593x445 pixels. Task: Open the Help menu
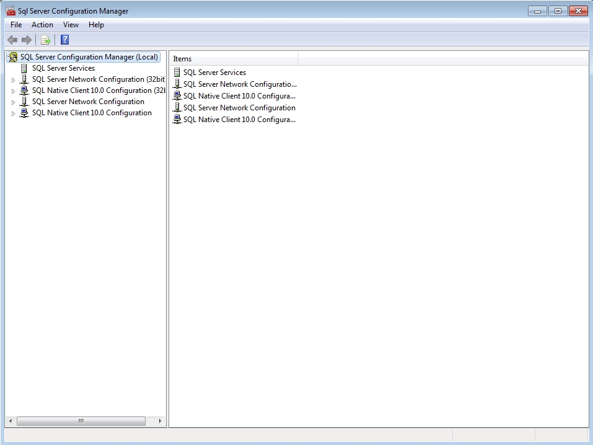(x=96, y=25)
